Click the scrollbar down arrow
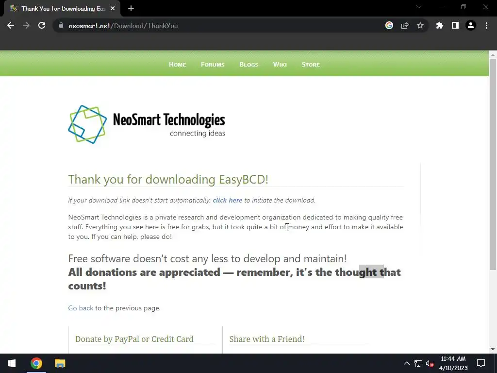 pyautogui.click(x=493, y=349)
